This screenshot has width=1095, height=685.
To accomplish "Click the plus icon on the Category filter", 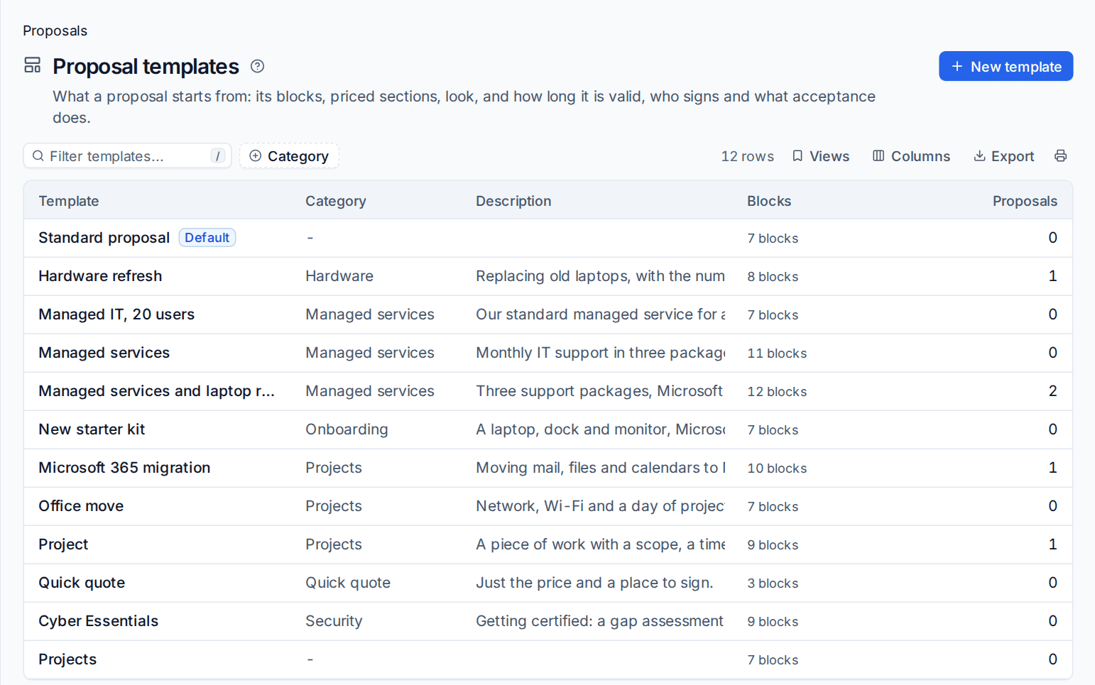I will pos(256,156).
